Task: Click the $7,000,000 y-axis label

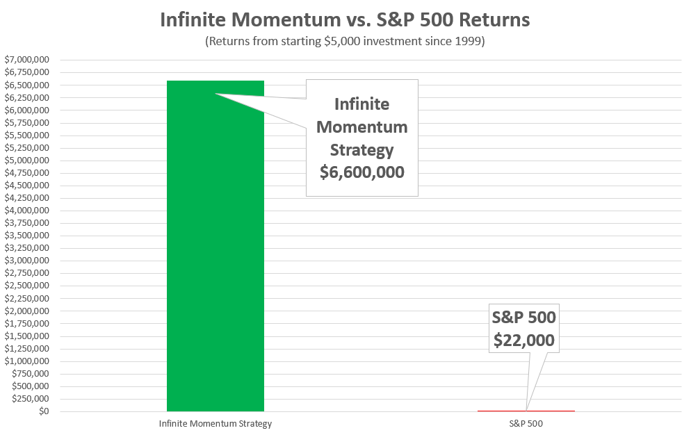Action: pyautogui.click(x=27, y=60)
